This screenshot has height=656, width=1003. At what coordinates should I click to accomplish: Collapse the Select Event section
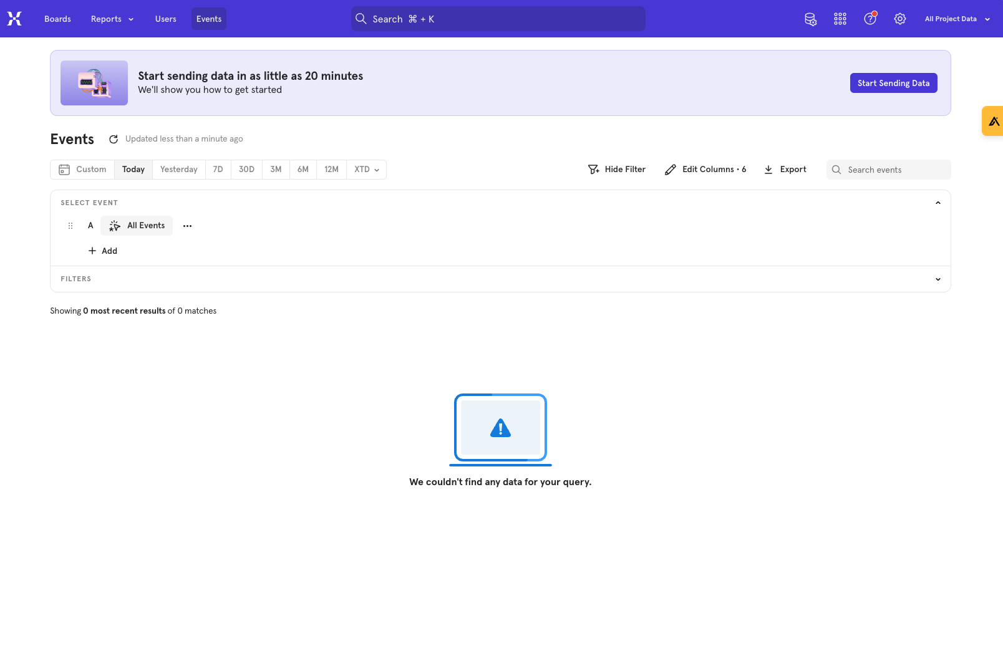pyautogui.click(x=938, y=203)
